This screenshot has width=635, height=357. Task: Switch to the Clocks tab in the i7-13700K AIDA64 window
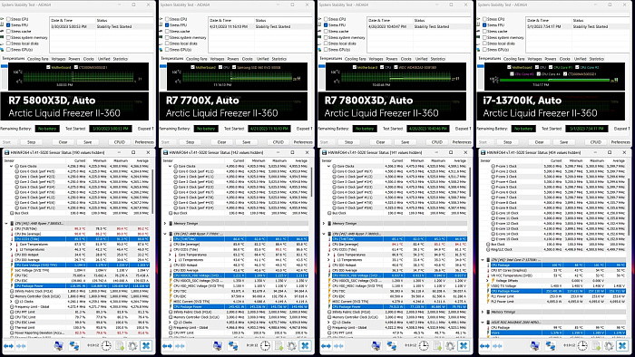[564, 59]
